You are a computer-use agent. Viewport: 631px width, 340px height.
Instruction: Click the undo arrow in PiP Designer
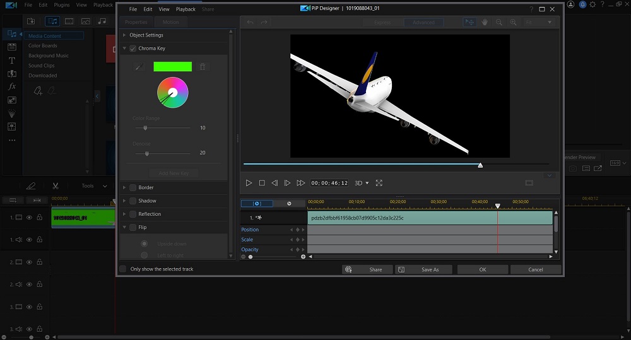tap(251, 22)
